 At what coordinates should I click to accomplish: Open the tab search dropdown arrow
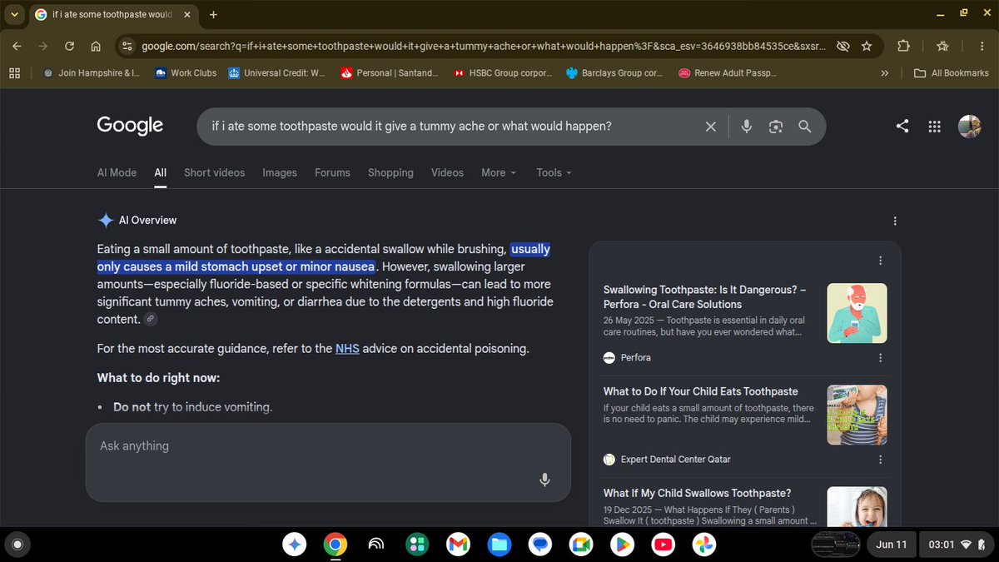coord(14,15)
